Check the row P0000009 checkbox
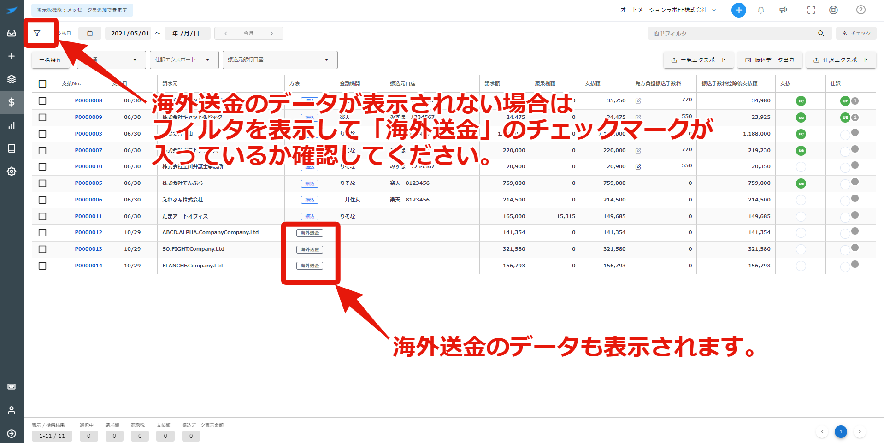The image size is (884, 443). [x=42, y=118]
